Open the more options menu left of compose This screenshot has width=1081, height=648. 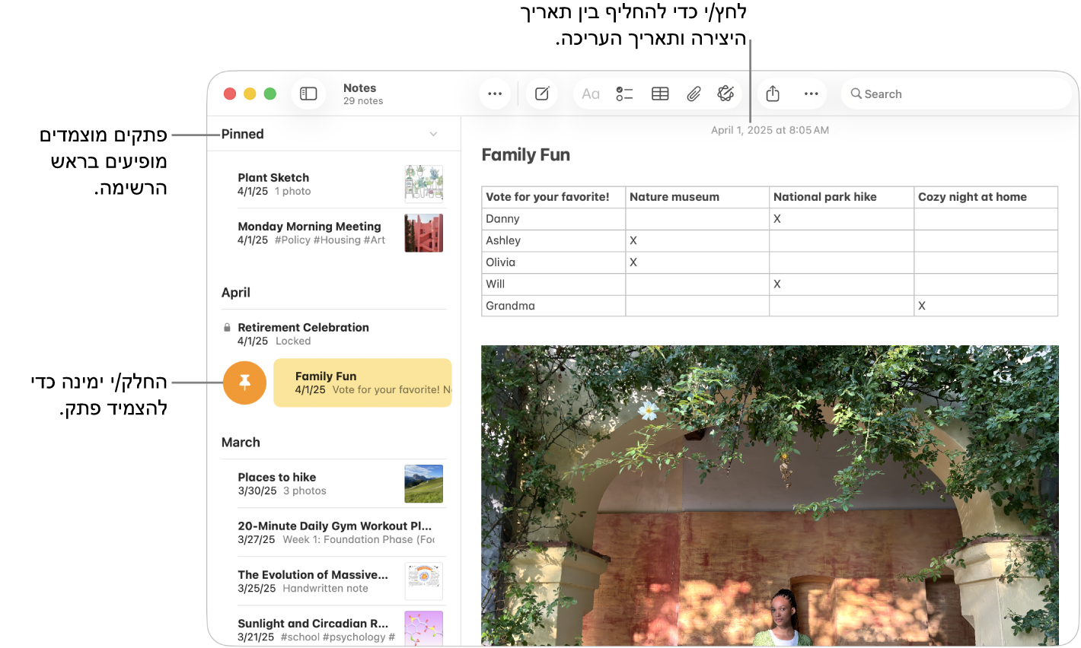point(495,94)
